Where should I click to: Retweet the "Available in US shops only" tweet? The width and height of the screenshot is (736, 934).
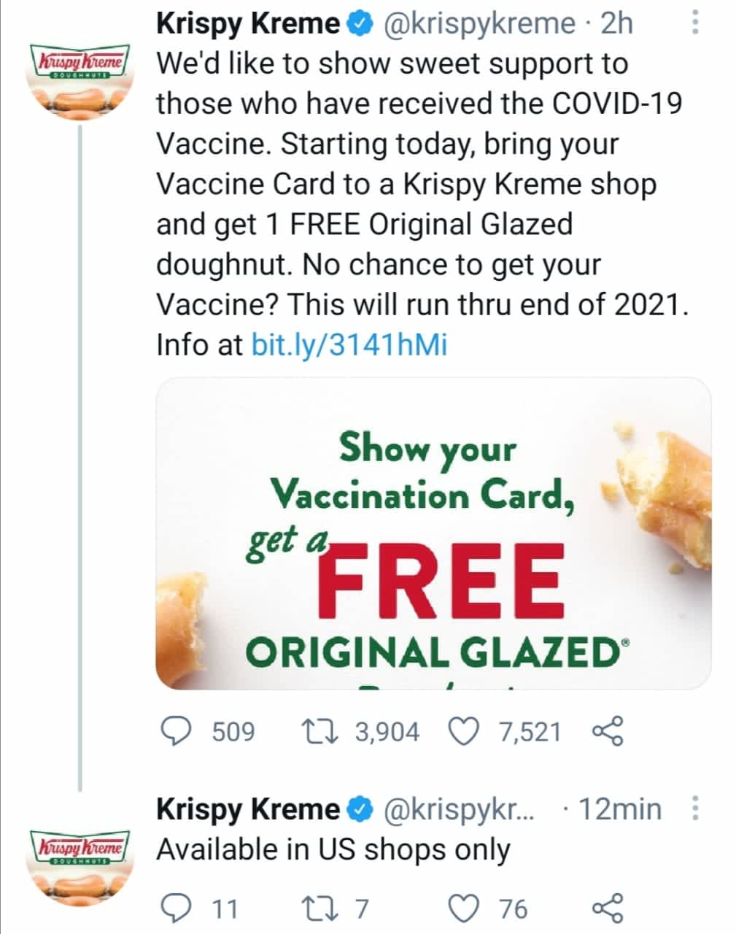(x=319, y=908)
